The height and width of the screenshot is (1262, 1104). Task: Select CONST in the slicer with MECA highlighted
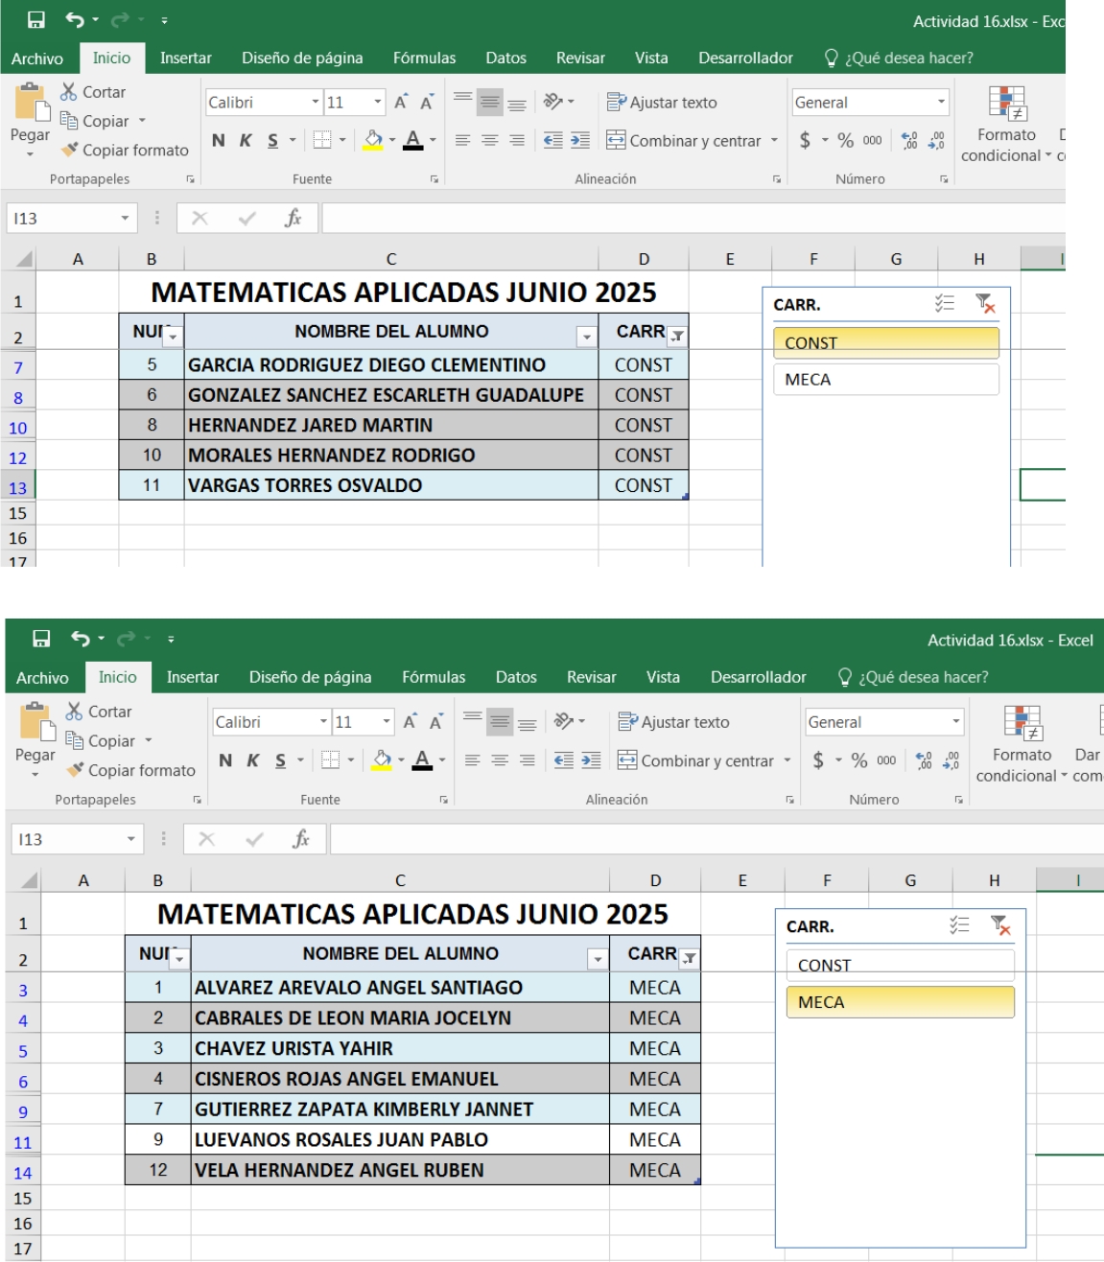coord(899,965)
